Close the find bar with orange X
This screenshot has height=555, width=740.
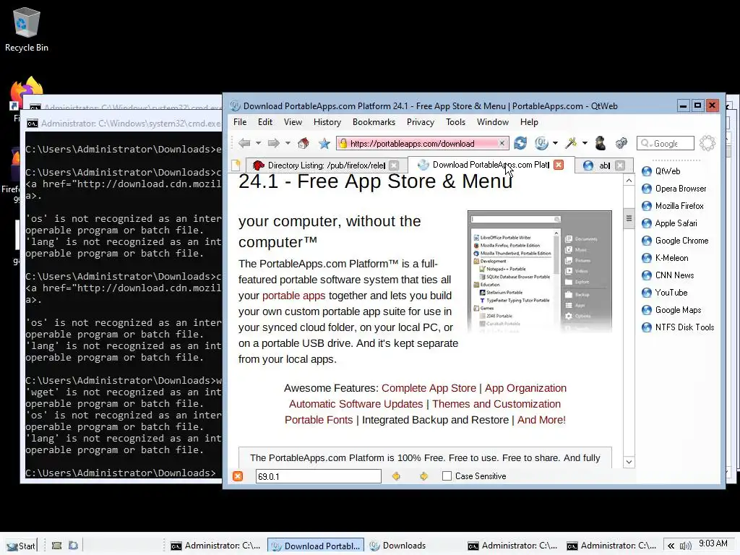pyautogui.click(x=238, y=476)
